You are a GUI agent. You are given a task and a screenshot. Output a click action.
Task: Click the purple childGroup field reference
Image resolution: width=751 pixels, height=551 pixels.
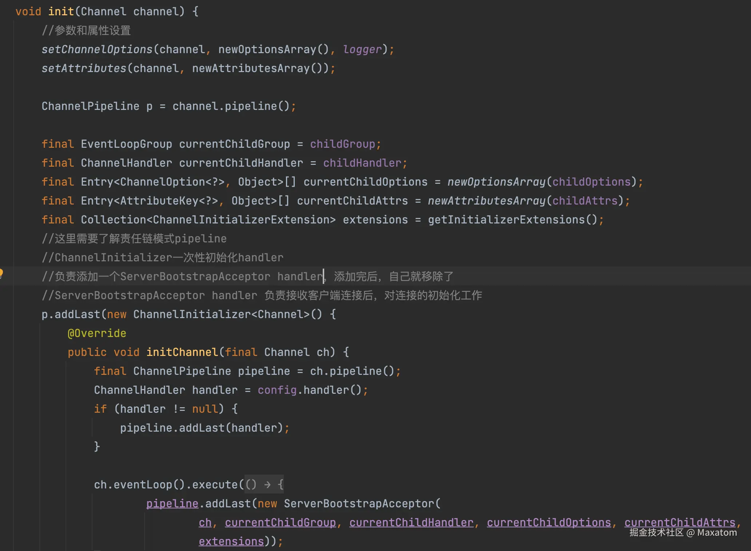click(x=342, y=144)
